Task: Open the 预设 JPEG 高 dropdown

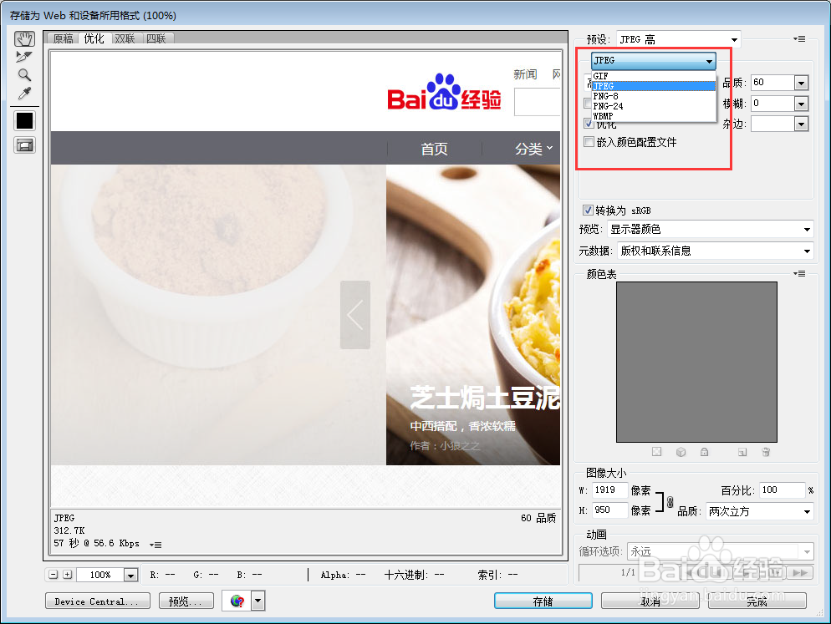Action: pos(678,39)
